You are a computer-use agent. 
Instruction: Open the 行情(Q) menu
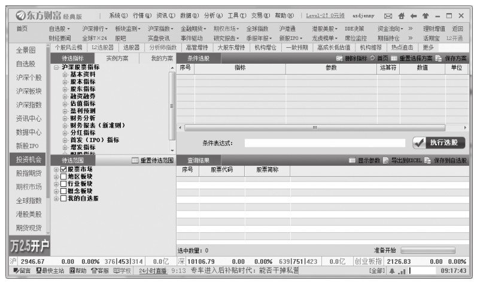[x=142, y=16]
